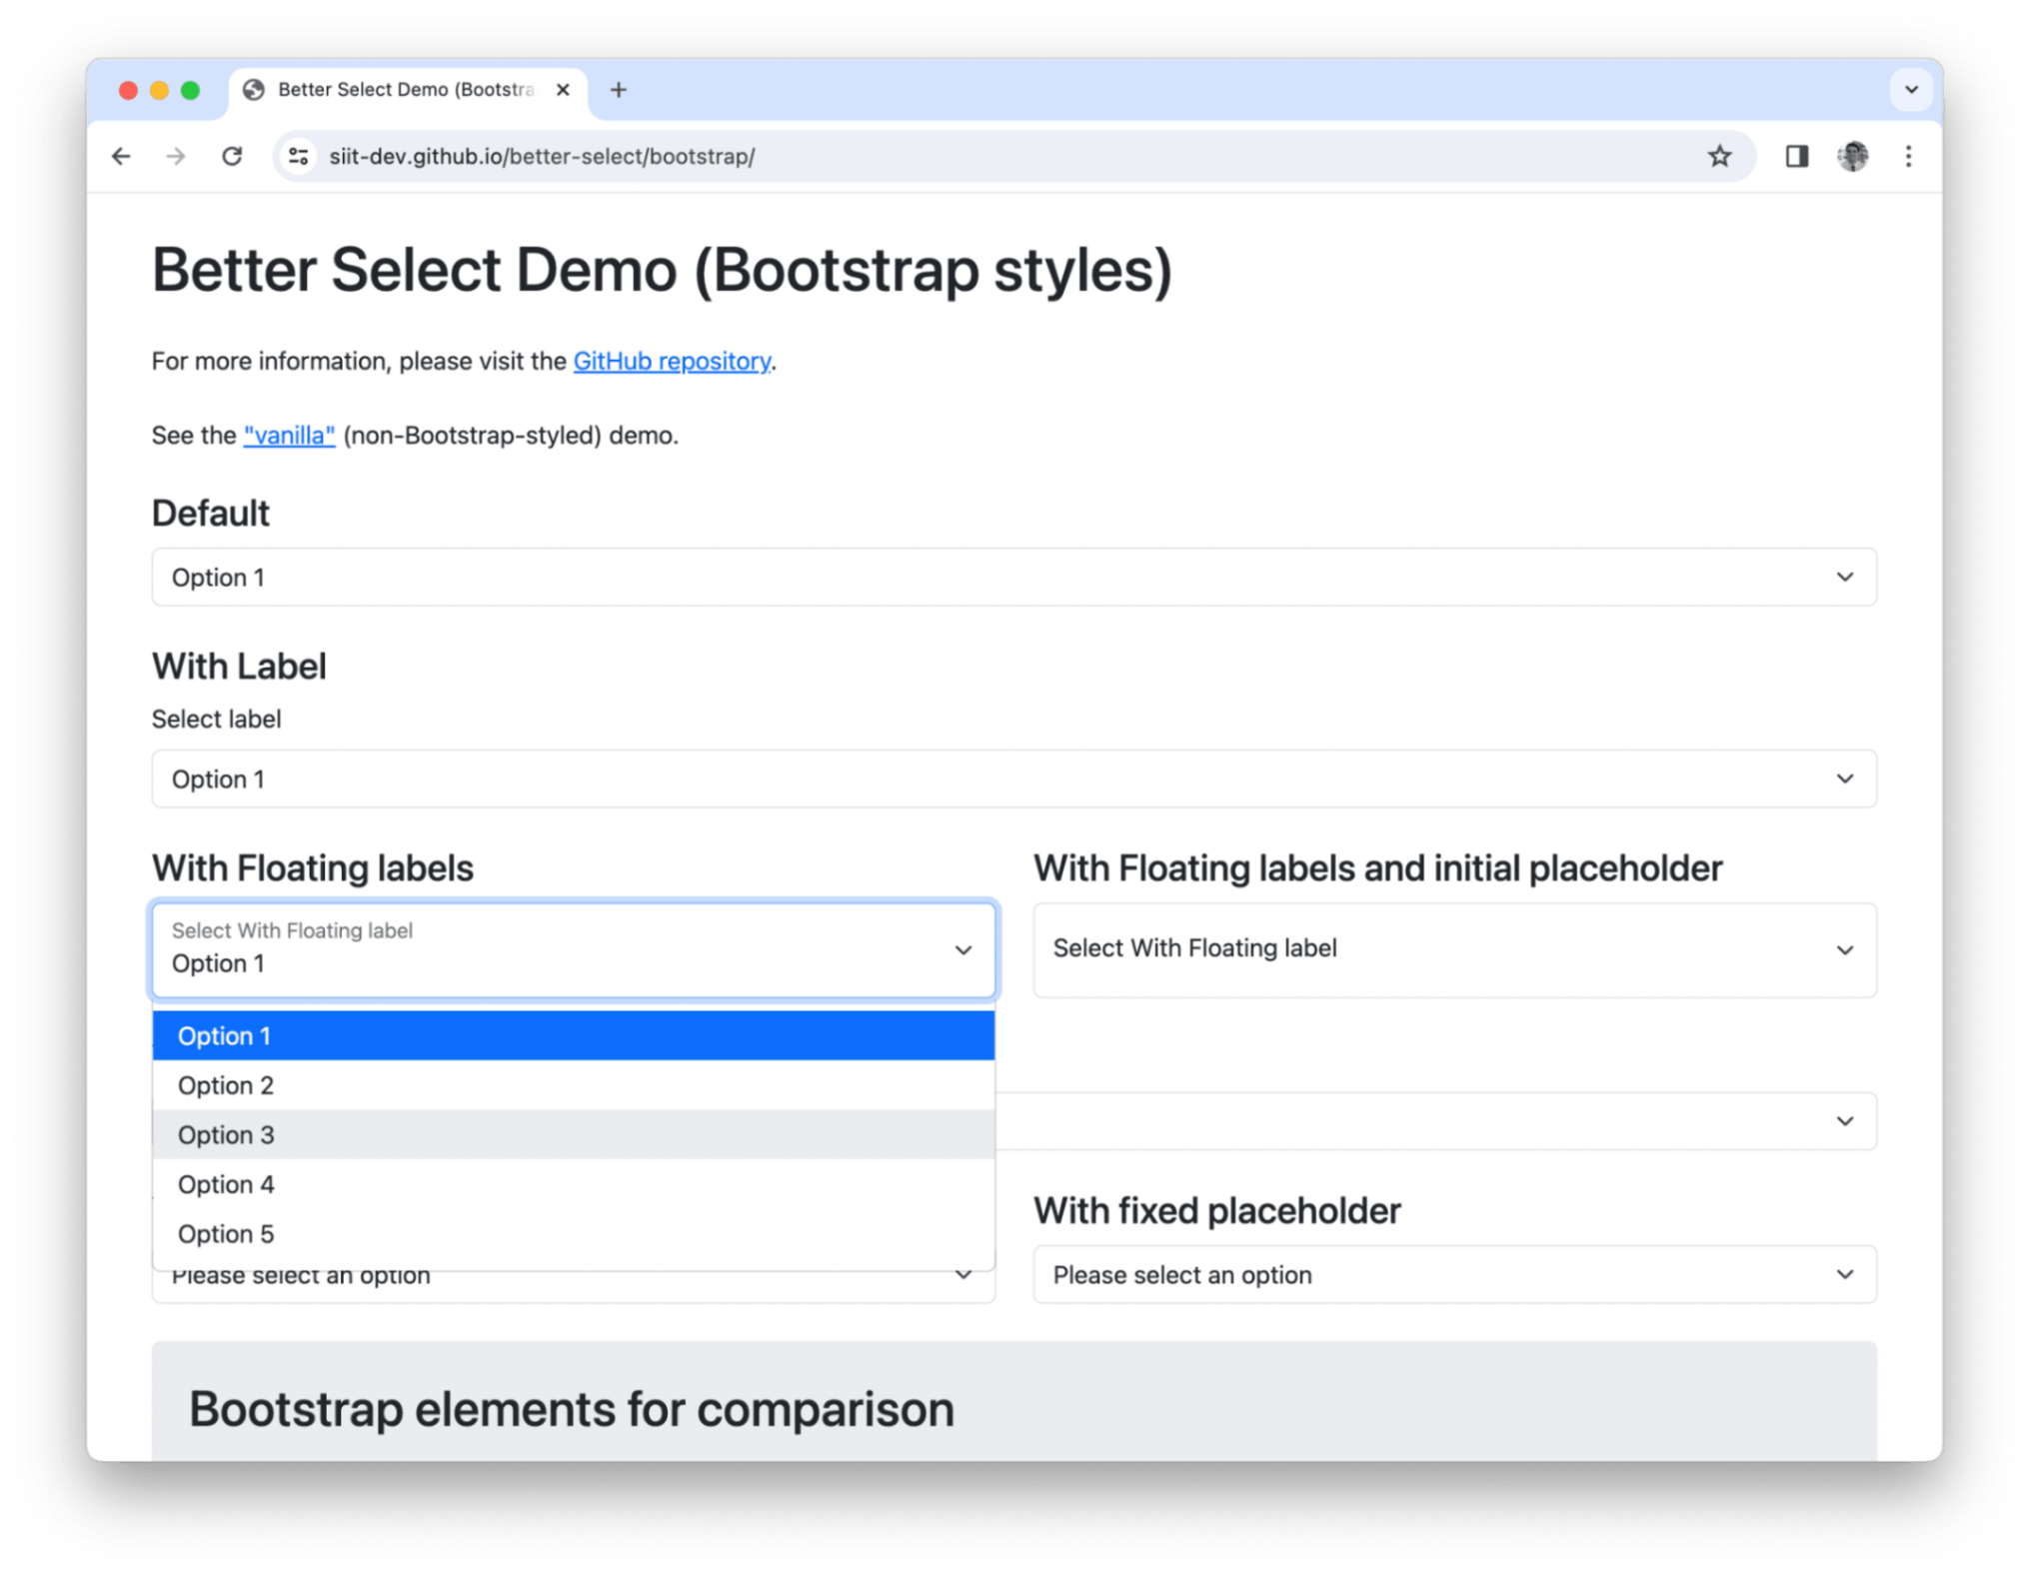Screen dimensions: 2027x1575
Task: Expand the floating label initial placeholder select
Action: coord(1454,949)
